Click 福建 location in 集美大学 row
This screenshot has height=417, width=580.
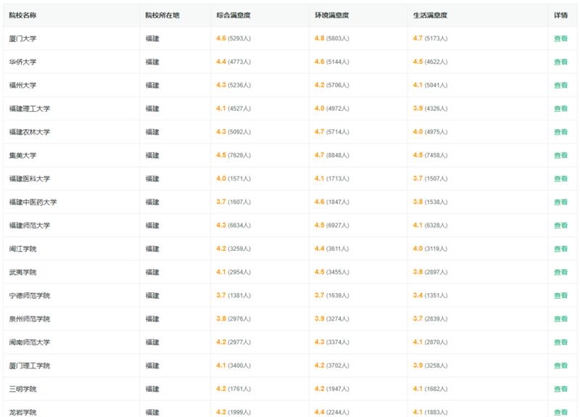(152, 155)
